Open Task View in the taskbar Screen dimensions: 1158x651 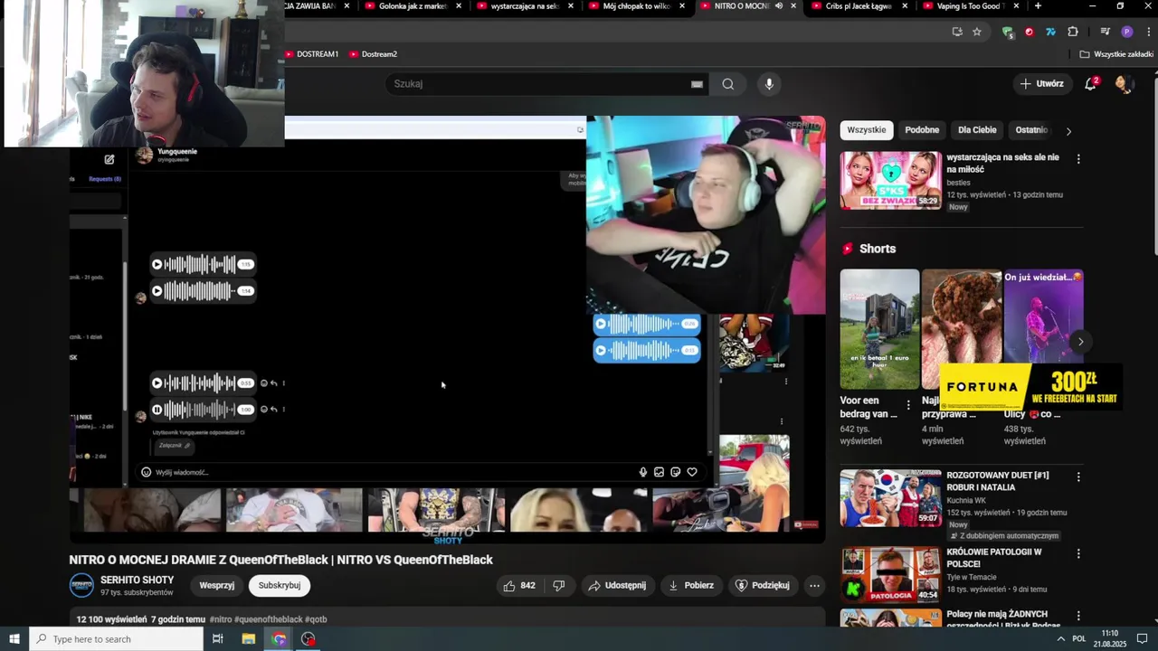pos(218,639)
